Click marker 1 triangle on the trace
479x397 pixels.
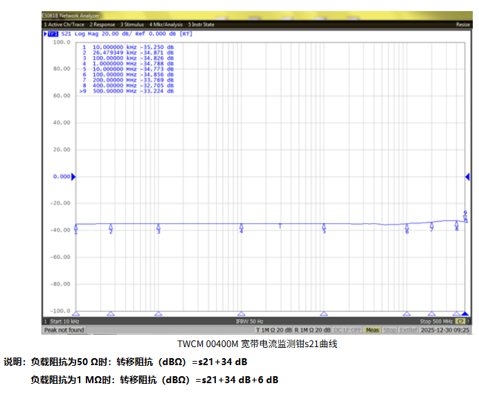(75, 227)
